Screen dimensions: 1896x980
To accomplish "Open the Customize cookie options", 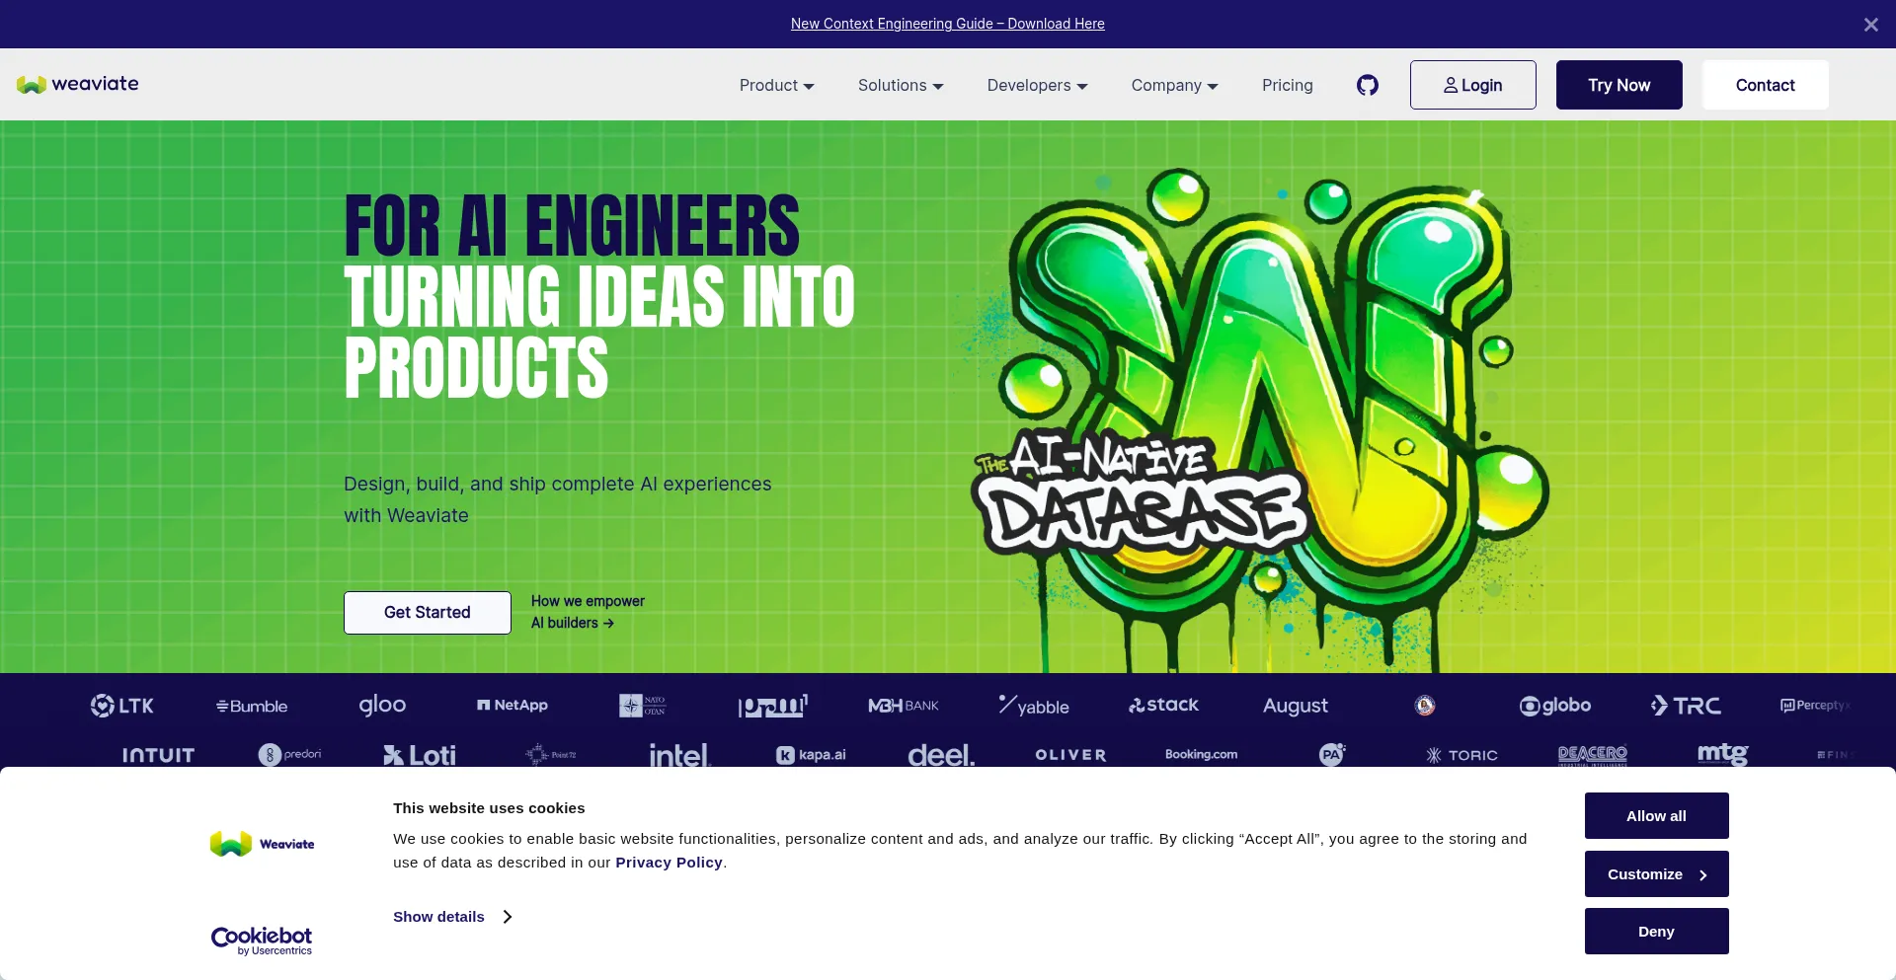I will click(1656, 874).
